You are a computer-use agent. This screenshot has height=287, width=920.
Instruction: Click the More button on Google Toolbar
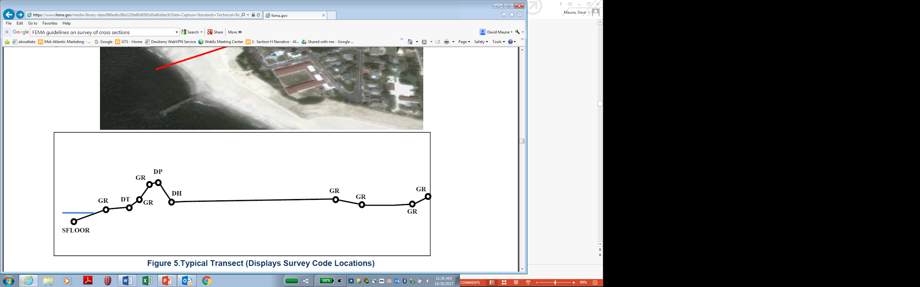235,32
